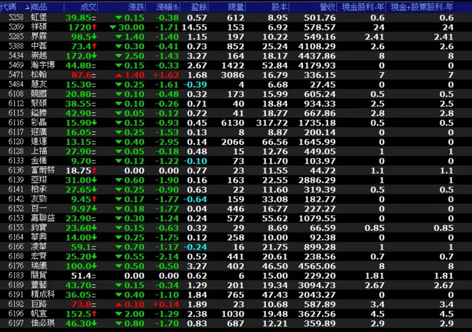
Task: Select stock name 鎰勝
Action: tap(39, 113)
